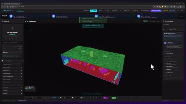Expand the SIMULATION category

[12, 88]
